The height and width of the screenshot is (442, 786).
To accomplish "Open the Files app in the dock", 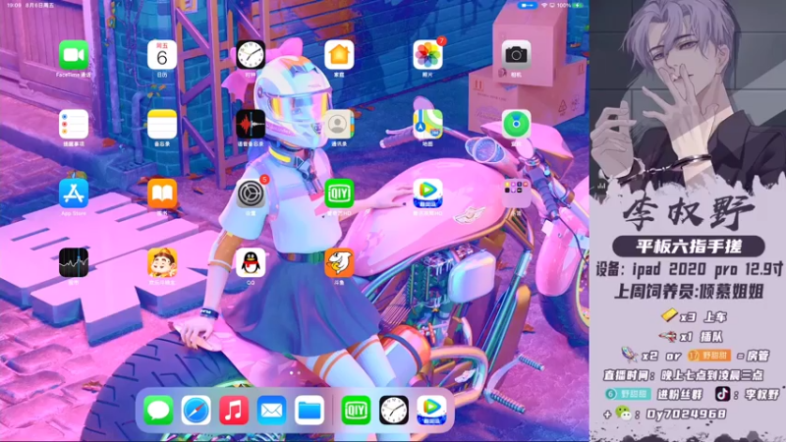I will coord(309,410).
